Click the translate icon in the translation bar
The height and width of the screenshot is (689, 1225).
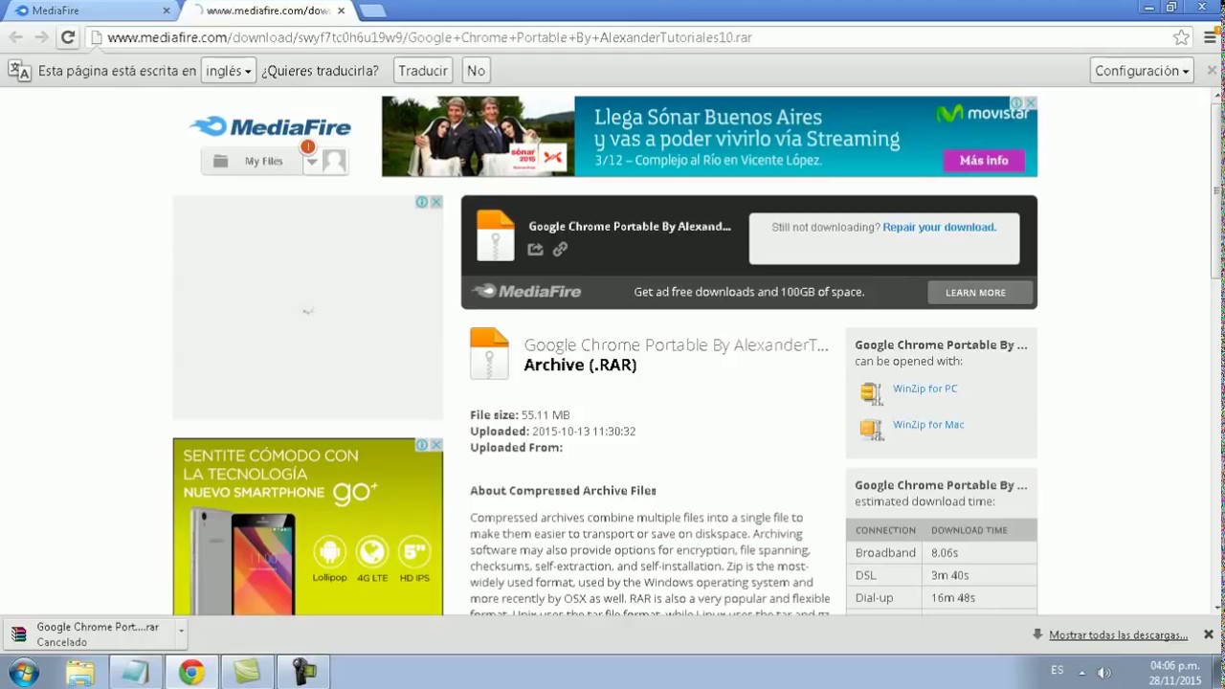point(19,70)
